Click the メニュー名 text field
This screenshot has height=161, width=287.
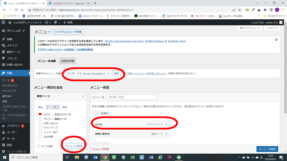(132, 97)
